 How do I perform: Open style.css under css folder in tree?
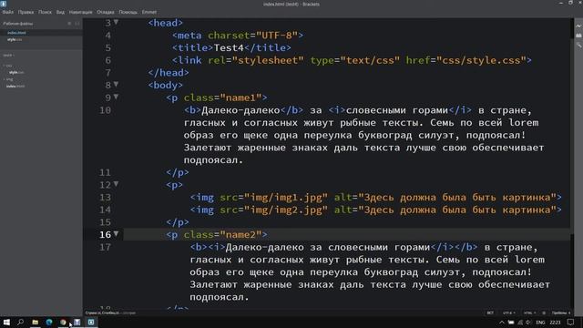(x=16, y=72)
